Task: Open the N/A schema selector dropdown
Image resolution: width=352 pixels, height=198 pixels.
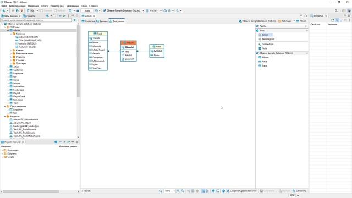Action: pyautogui.click(x=154, y=10)
